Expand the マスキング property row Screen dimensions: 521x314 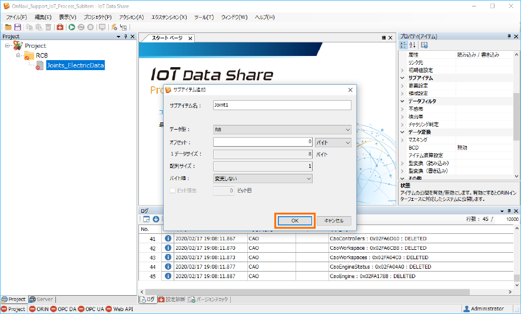pos(403,140)
